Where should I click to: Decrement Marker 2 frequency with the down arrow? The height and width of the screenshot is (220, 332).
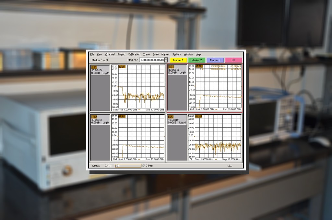166,61
